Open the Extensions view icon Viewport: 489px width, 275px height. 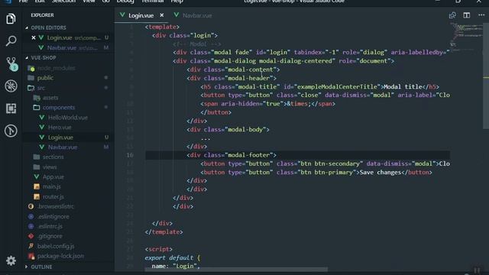11,108
